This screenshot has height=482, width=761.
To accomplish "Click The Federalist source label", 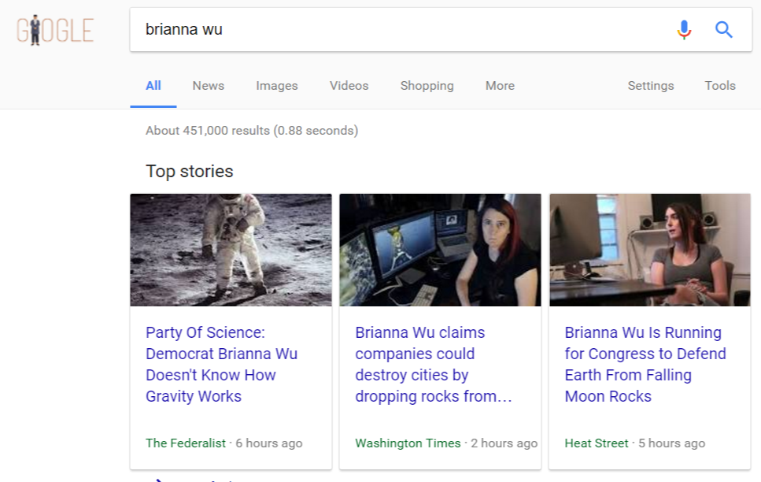I will tap(186, 443).
